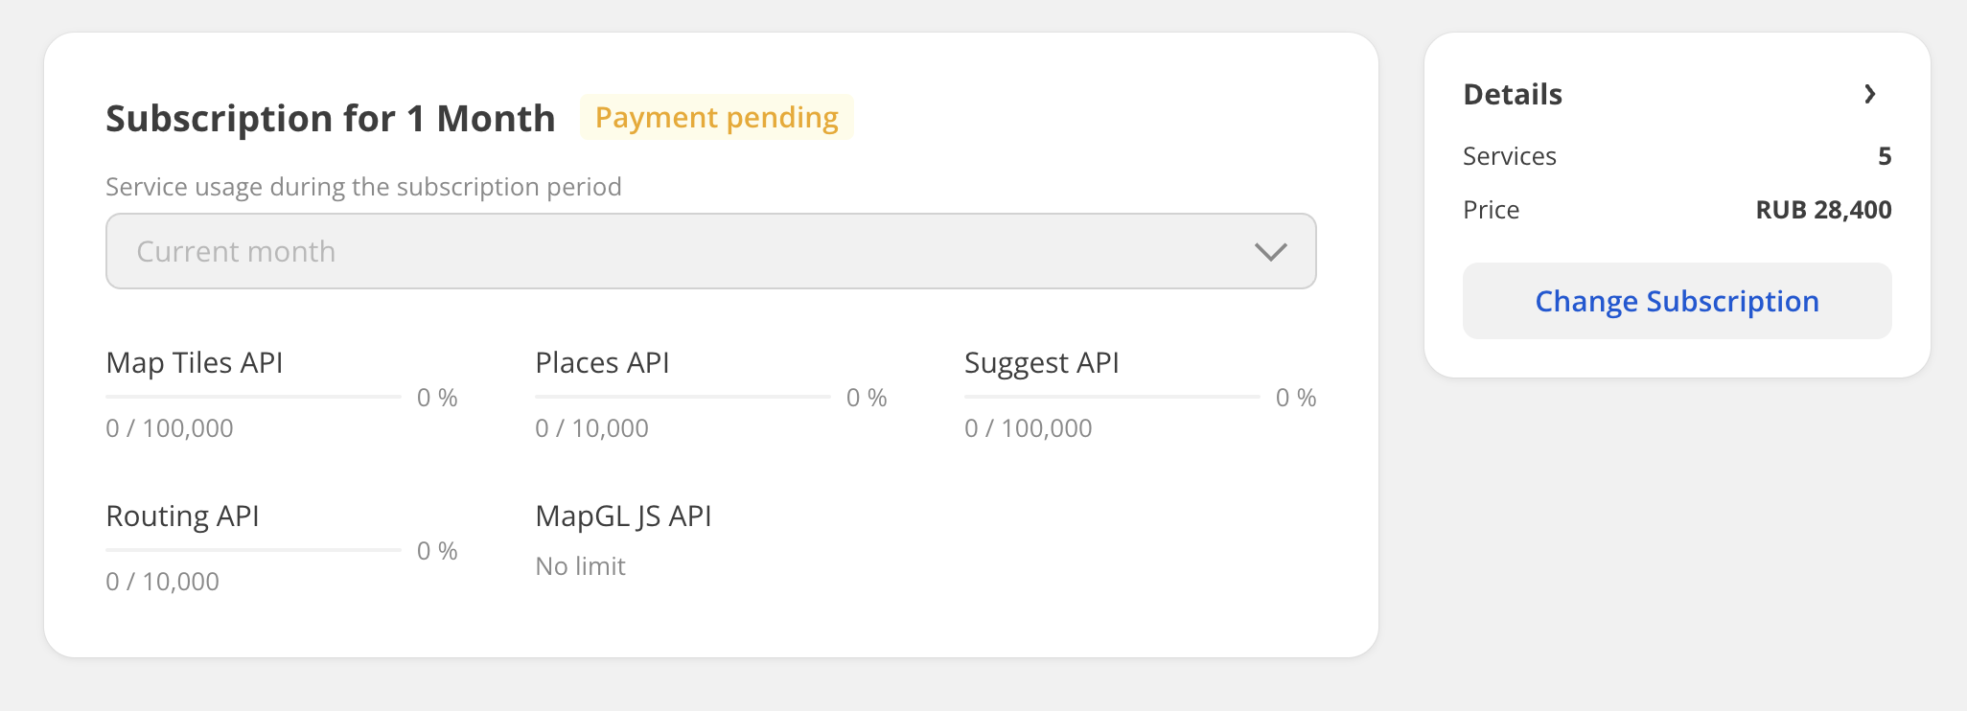Image resolution: width=1967 pixels, height=711 pixels.
Task: Click the Suggest API progress bar
Action: [x=1112, y=396]
